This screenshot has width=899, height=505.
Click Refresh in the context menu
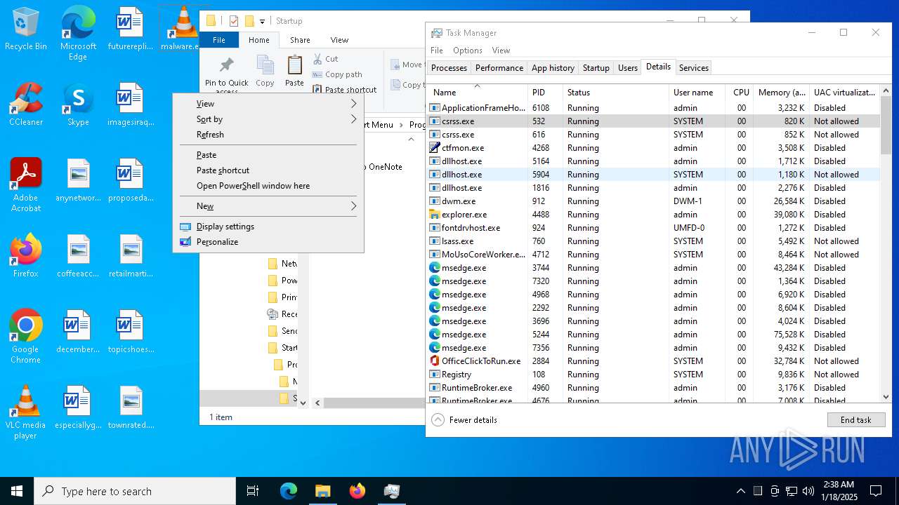coord(268,135)
